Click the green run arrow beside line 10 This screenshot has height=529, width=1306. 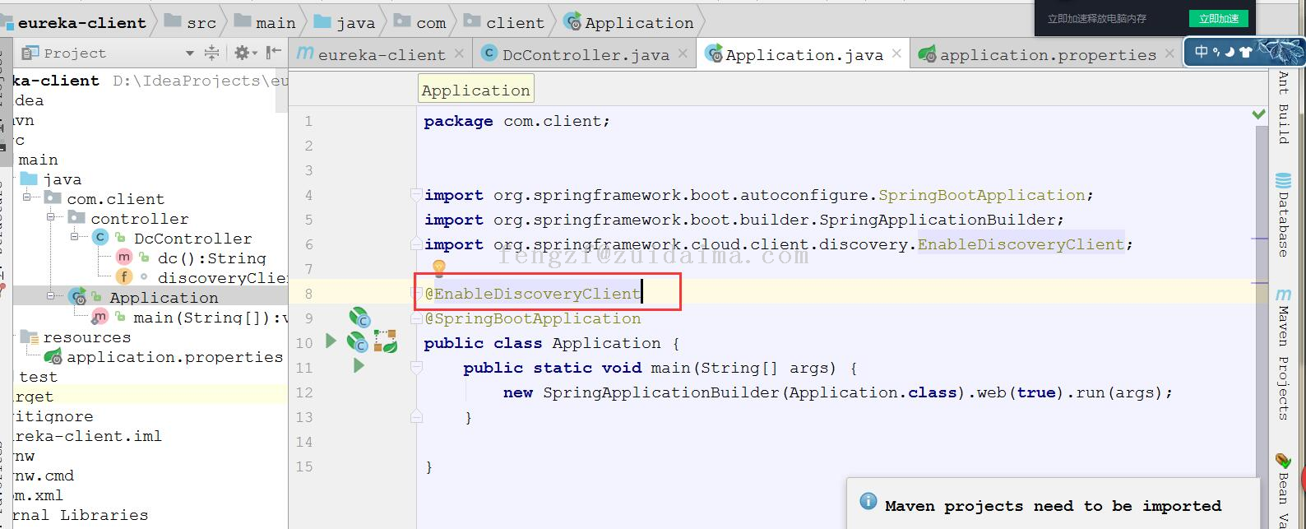pyautogui.click(x=331, y=341)
